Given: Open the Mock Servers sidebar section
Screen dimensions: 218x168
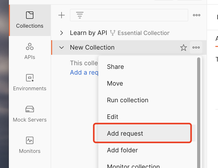Looking at the screenshot, I should [x=30, y=113].
